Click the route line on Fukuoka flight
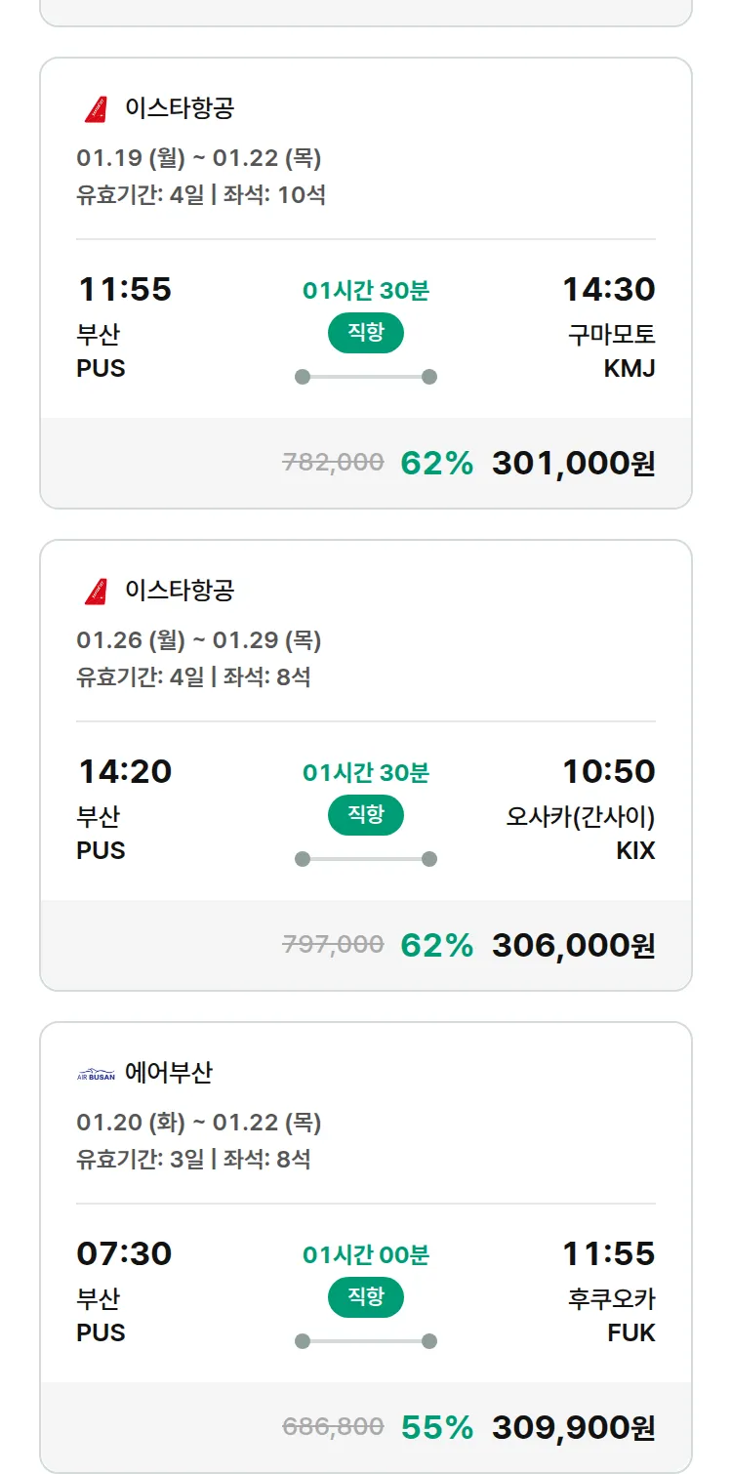 [366, 1341]
